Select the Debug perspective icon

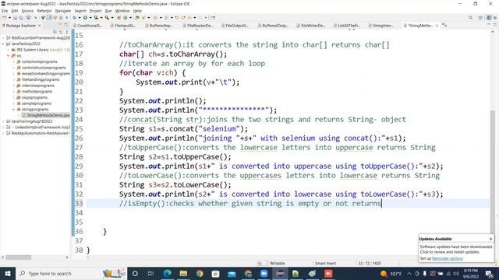pos(496,18)
